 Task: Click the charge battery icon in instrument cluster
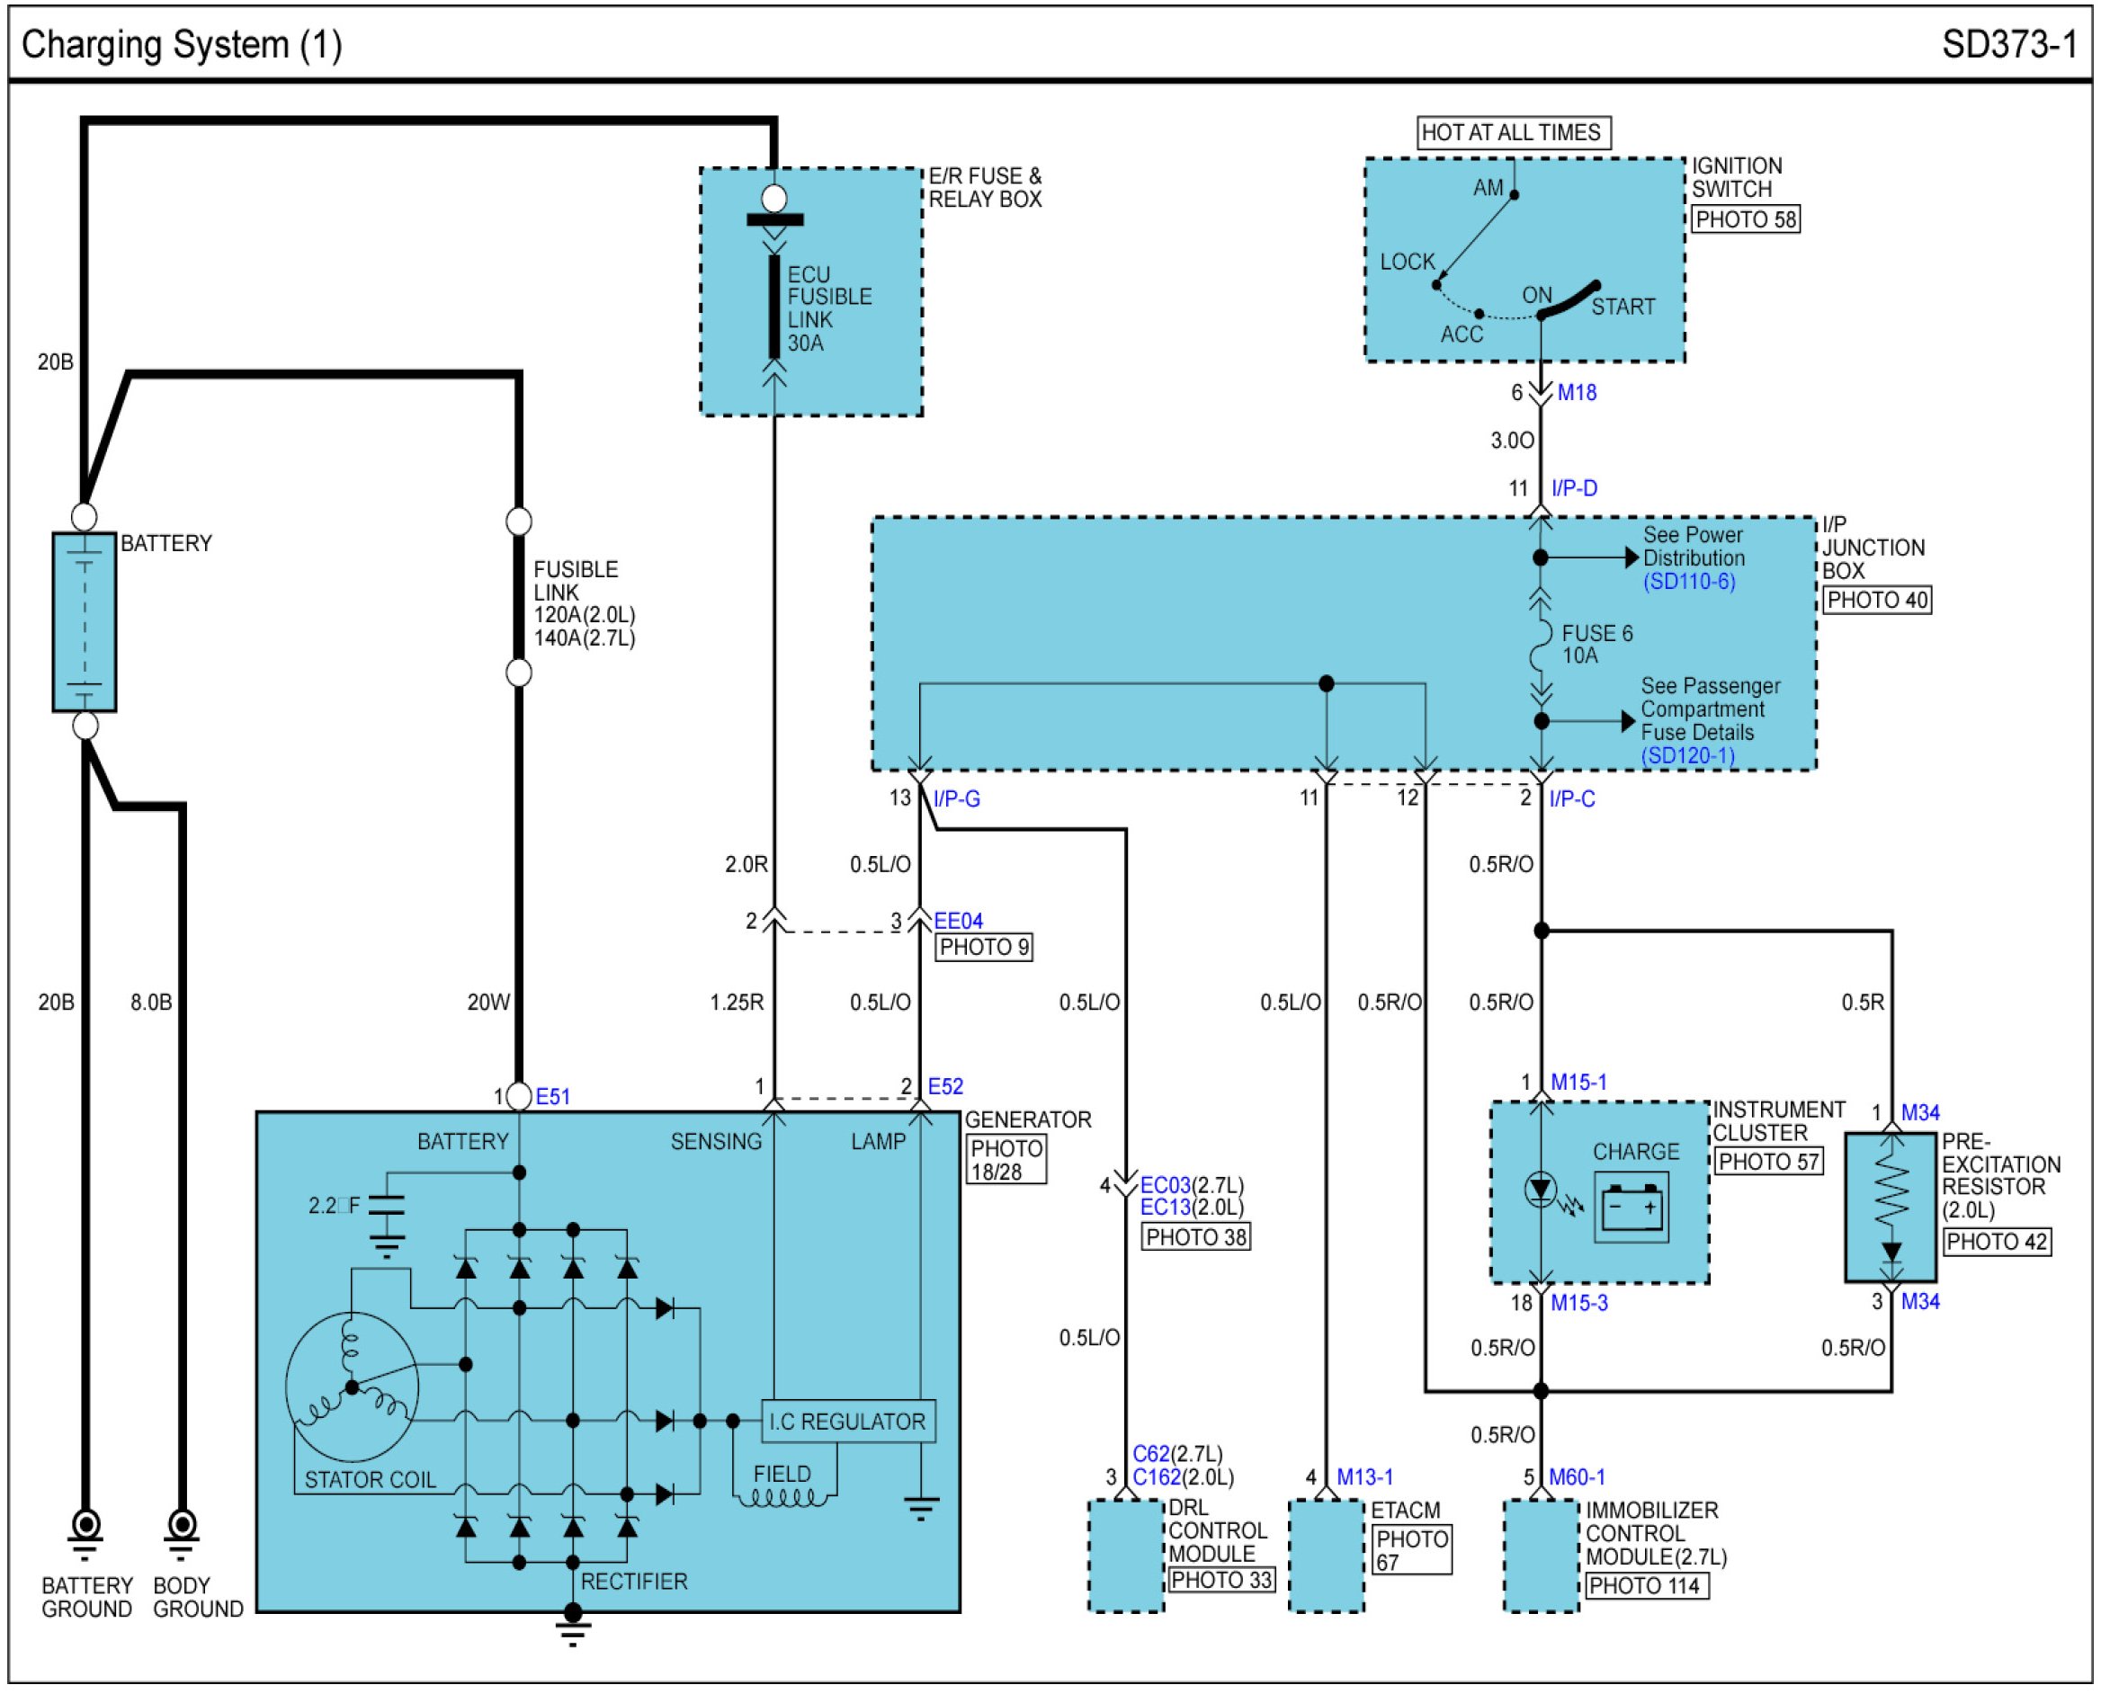pos(1631,1208)
